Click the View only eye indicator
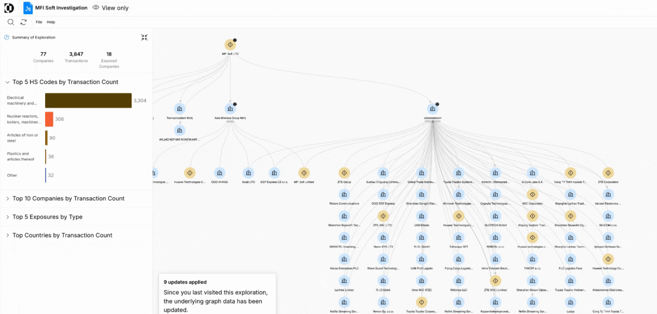Viewport: 657px width, 314px height. [x=110, y=8]
